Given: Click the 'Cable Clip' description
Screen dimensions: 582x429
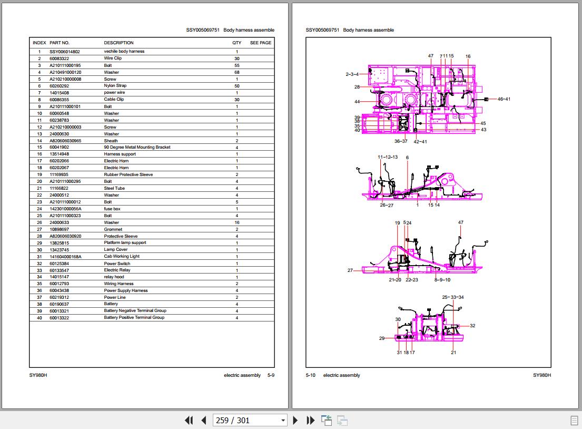Looking at the screenshot, I should pos(114,100).
